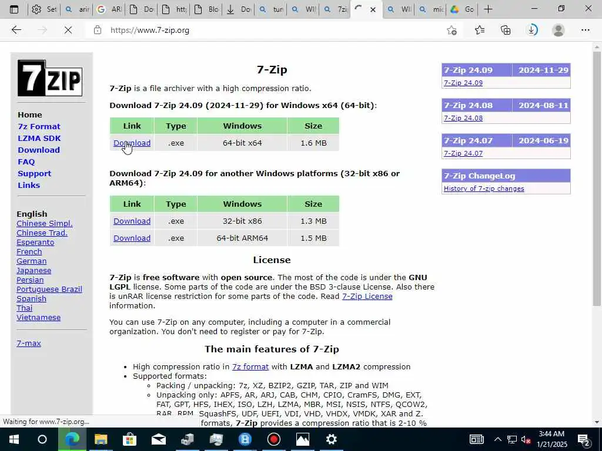Open the red record app on taskbar

coord(274,439)
